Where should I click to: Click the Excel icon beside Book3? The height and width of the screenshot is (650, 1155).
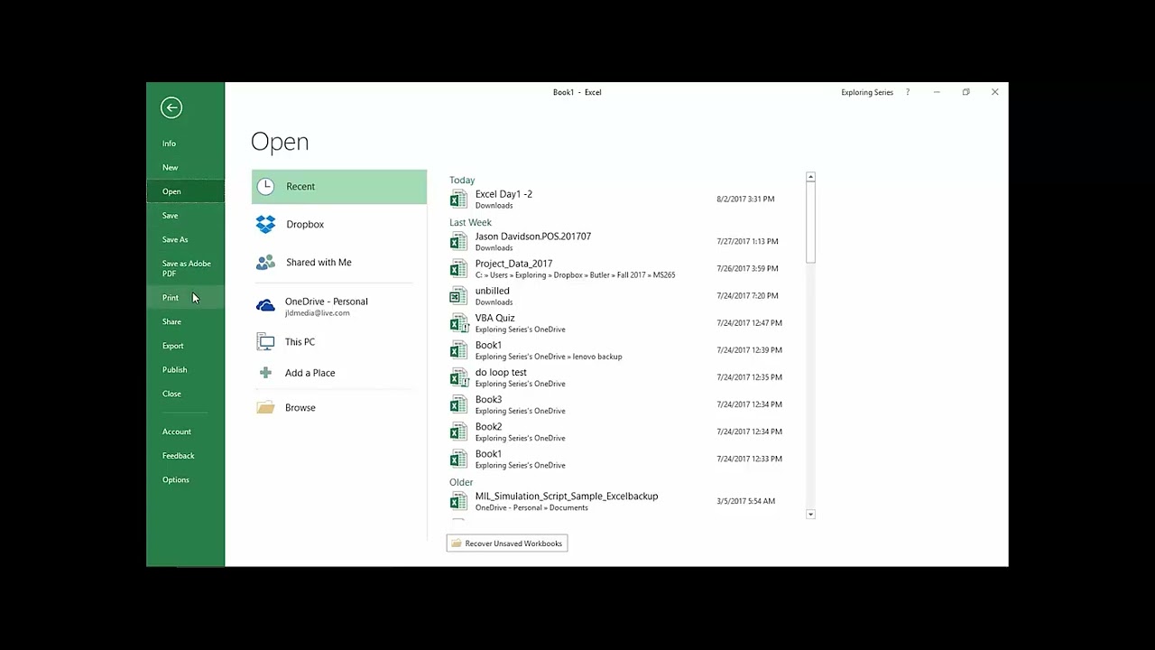459,404
